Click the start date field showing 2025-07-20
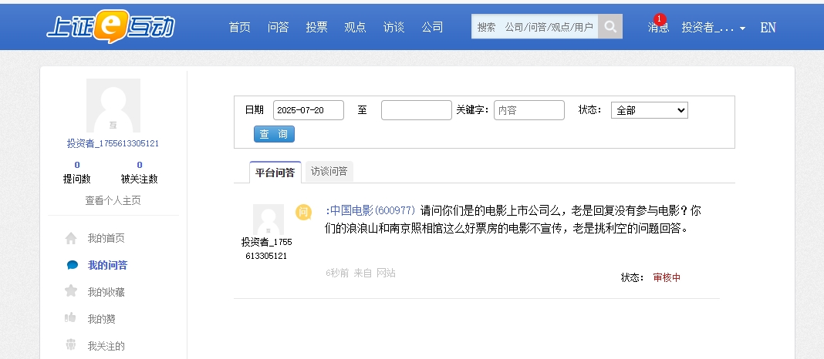The width and height of the screenshot is (824, 359). pyautogui.click(x=309, y=110)
